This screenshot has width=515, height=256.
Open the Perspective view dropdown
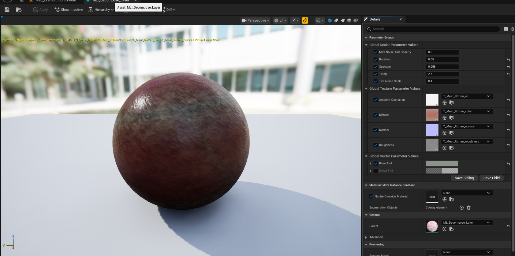(255, 20)
